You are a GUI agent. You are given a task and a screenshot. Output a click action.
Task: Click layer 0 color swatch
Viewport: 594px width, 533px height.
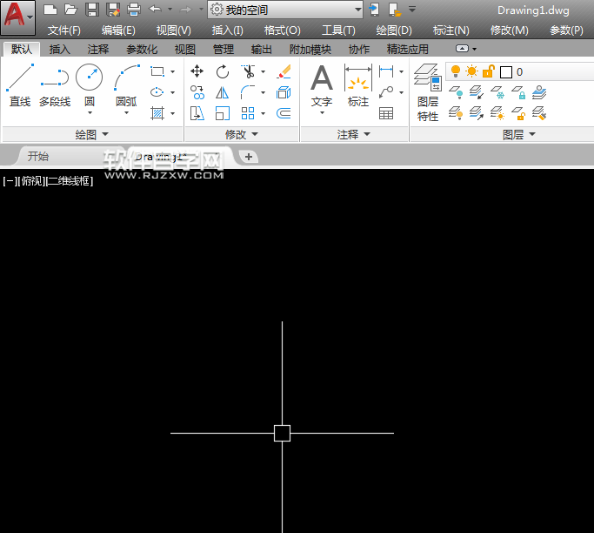(506, 72)
